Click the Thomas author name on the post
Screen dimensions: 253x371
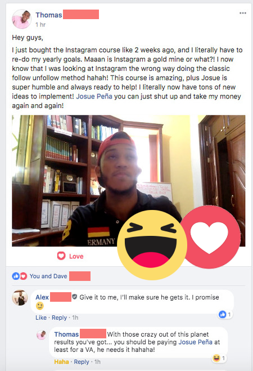tap(49, 15)
